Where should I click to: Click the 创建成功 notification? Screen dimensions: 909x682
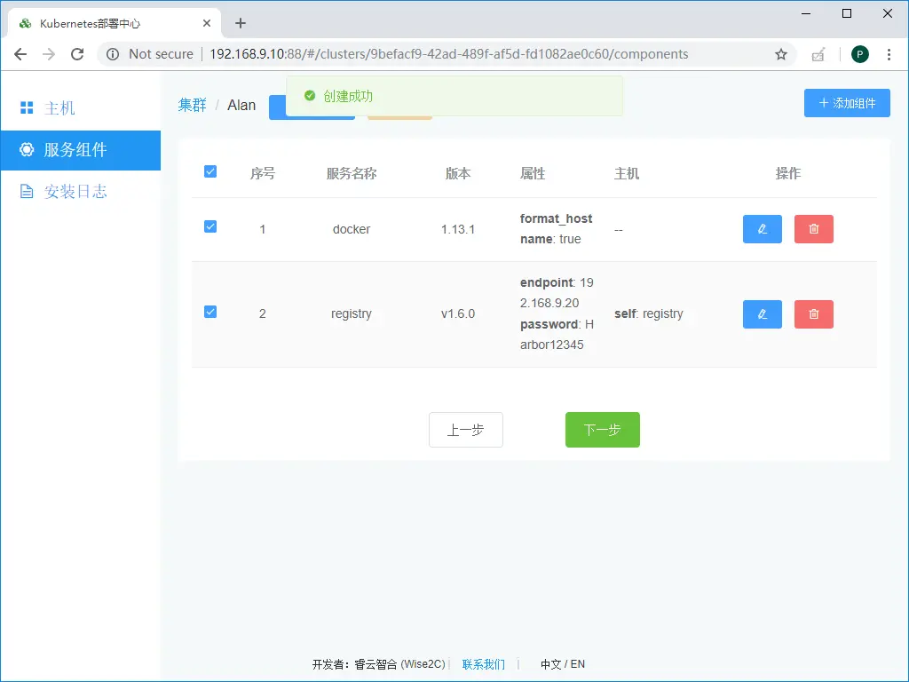pos(454,96)
